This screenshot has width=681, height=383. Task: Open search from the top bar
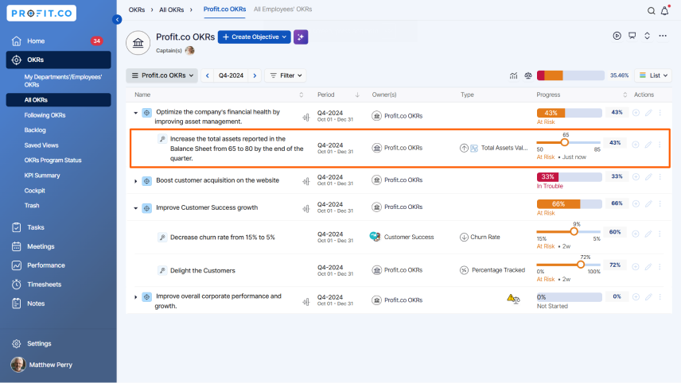(651, 11)
